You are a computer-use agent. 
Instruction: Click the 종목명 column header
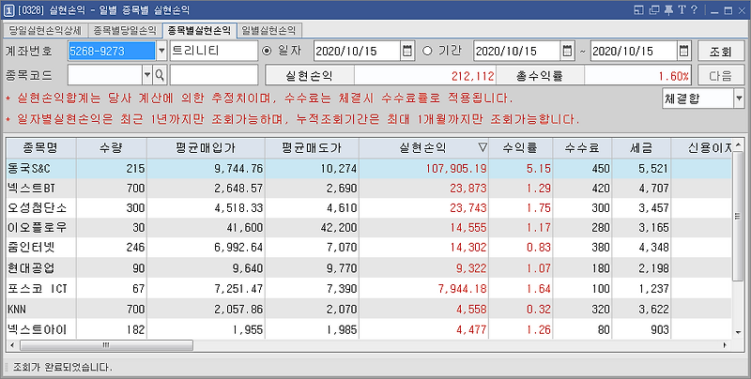click(x=40, y=148)
